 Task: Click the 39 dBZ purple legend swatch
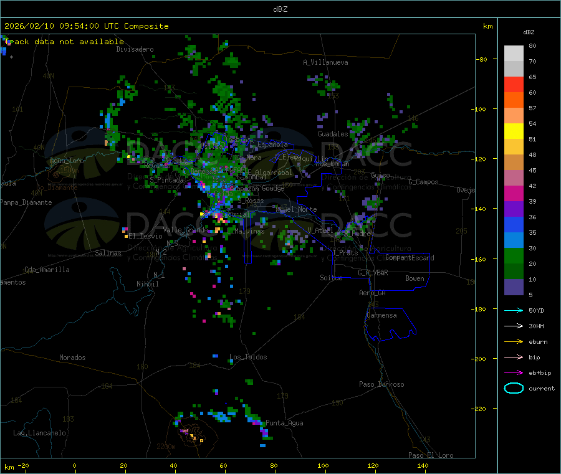click(x=514, y=209)
